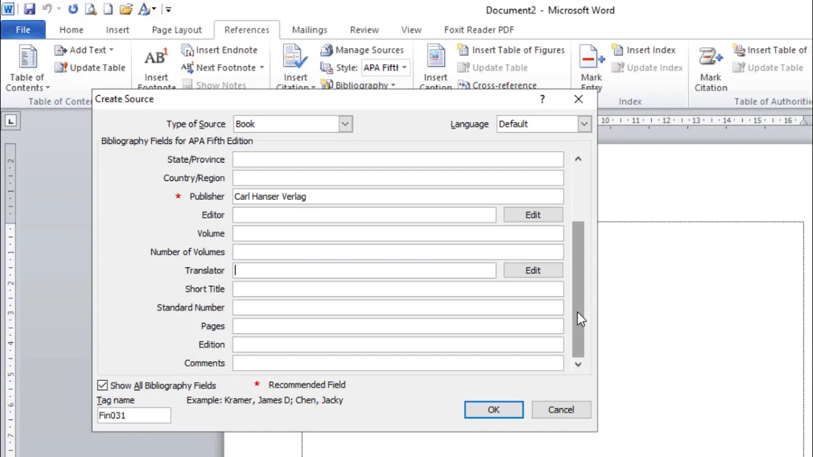
Task: Switch to the Mailings tab
Action: tap(309, 30)
